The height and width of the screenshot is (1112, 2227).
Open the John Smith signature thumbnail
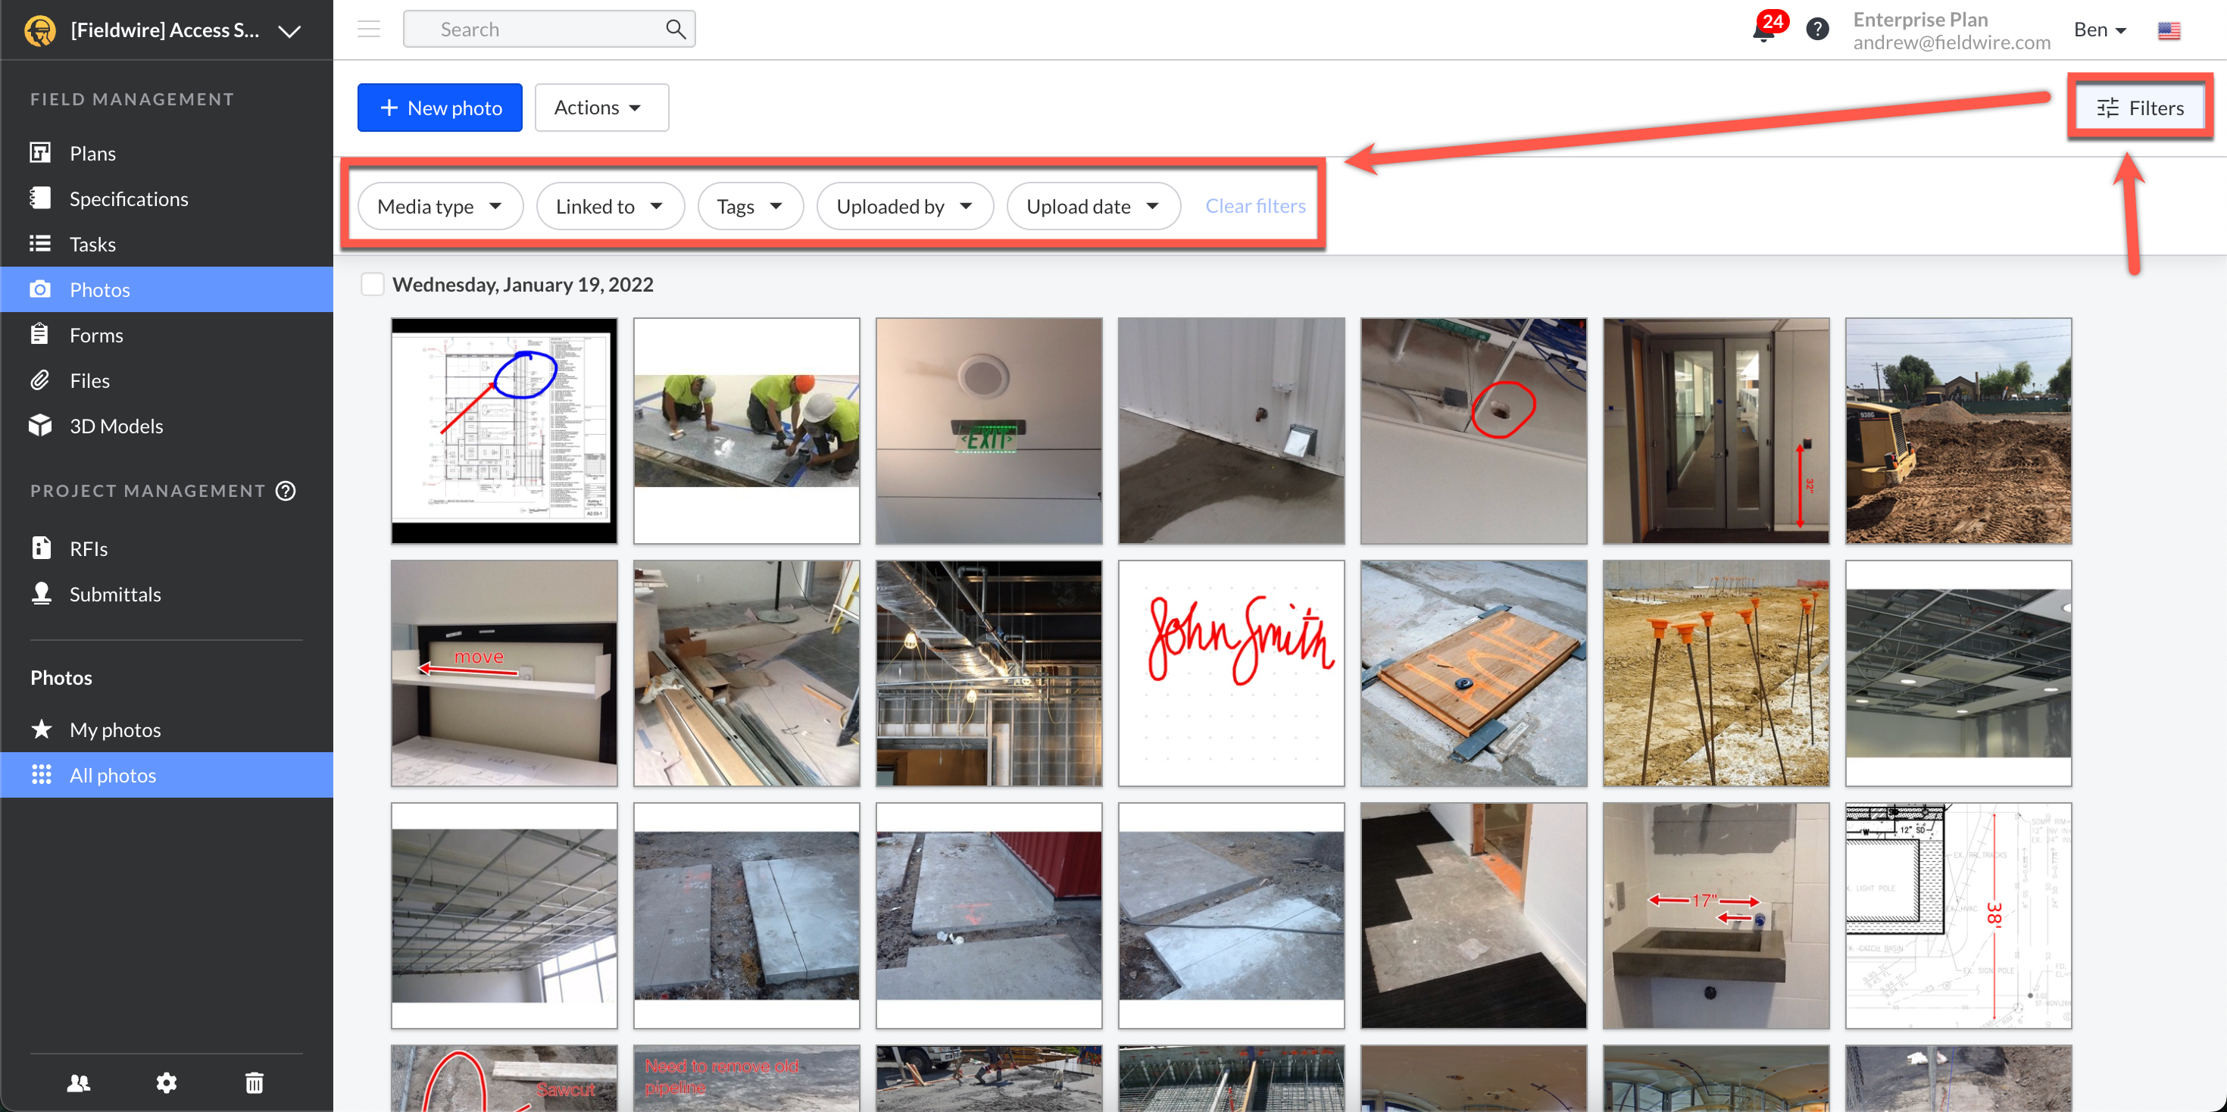click(1231, 673)
